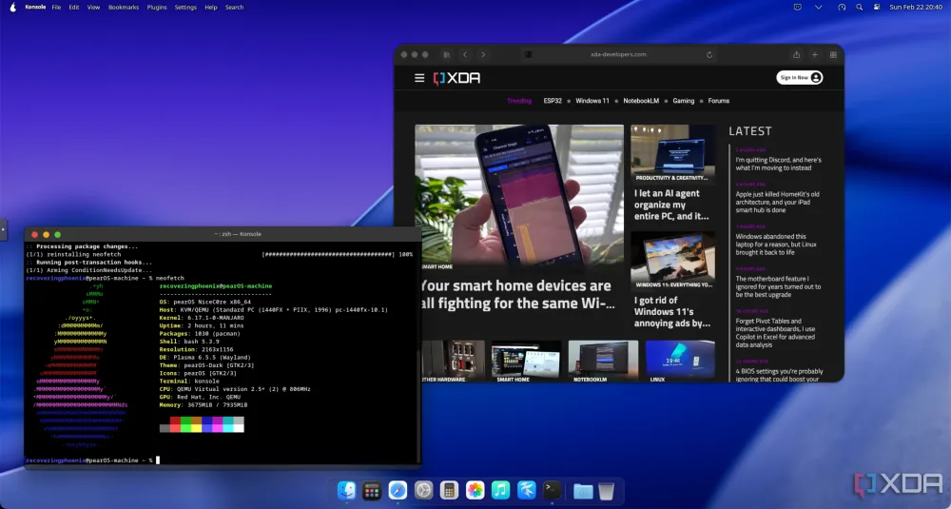Open the Forums link on XDA

tap(719, 101)
